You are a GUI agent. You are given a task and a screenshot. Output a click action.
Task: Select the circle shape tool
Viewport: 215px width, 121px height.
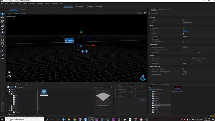pos(2,40)
